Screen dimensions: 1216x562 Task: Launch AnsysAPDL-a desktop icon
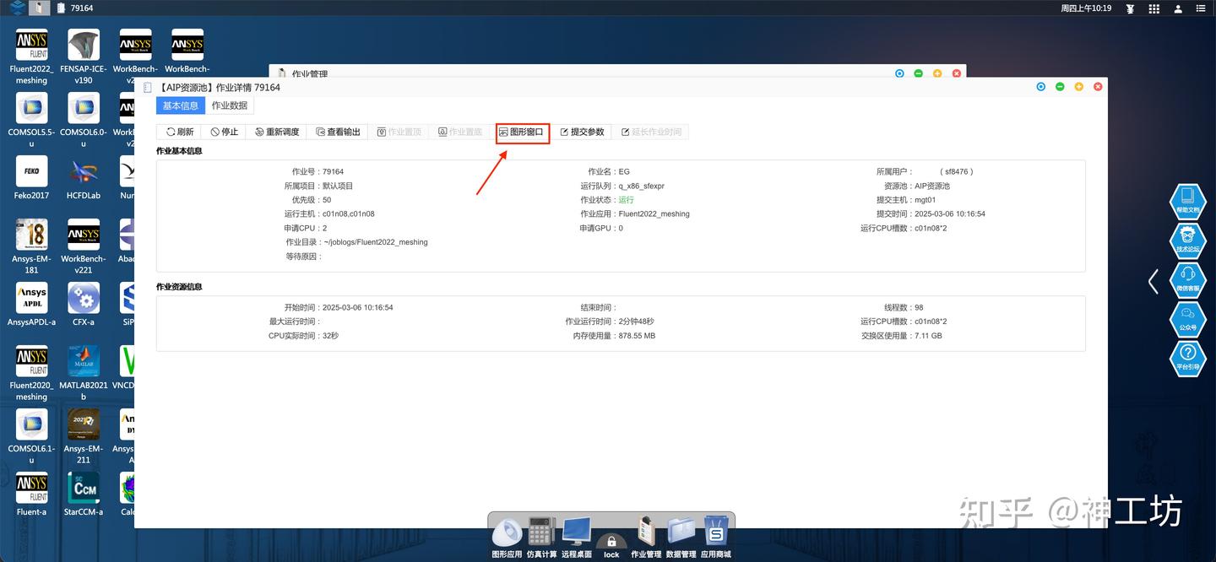point(32,305)
